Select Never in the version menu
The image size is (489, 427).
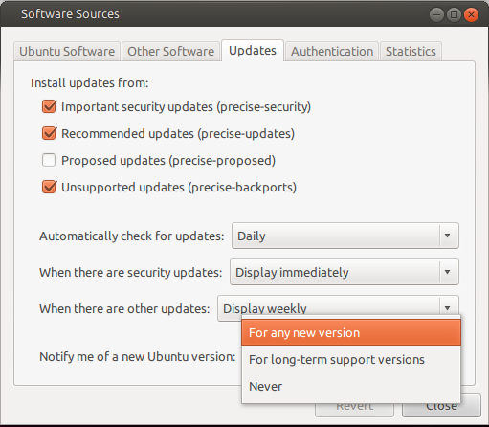pyautogui.click(x=351, y=387)
